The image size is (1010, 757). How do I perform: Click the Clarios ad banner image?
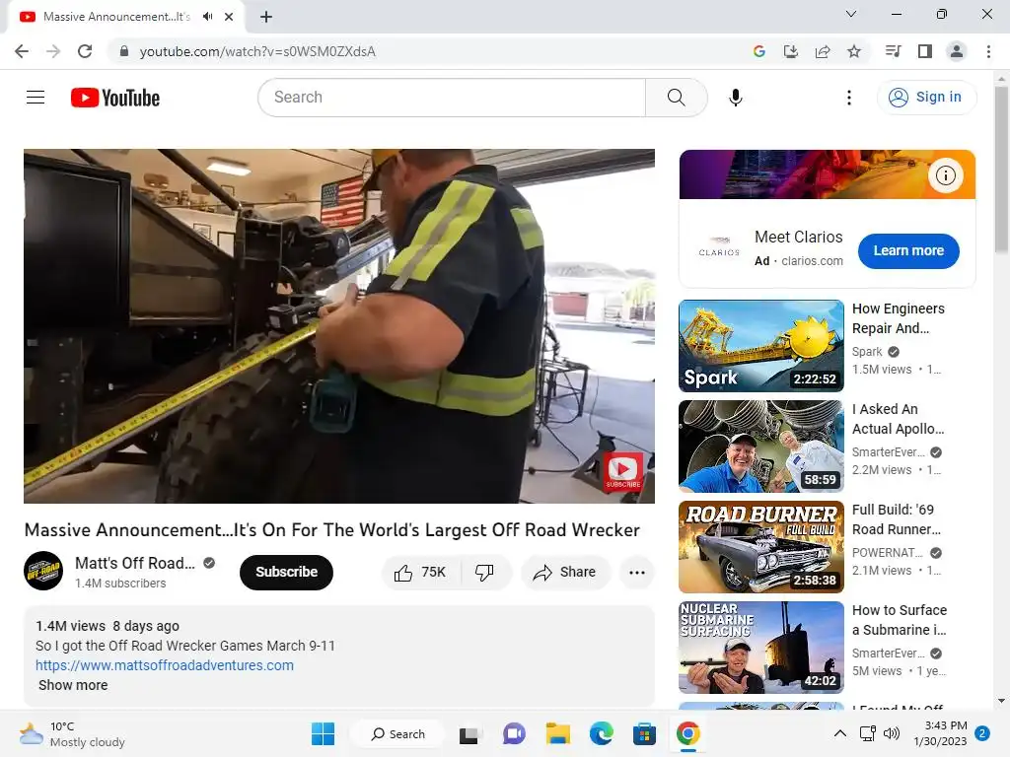coord(828,174)
